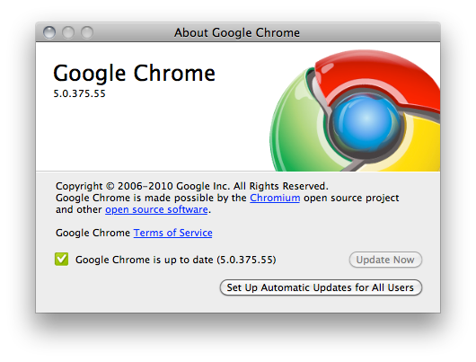Click Set Up Automatic Updates for All Users
476x362 pixels.
point(321,287)
